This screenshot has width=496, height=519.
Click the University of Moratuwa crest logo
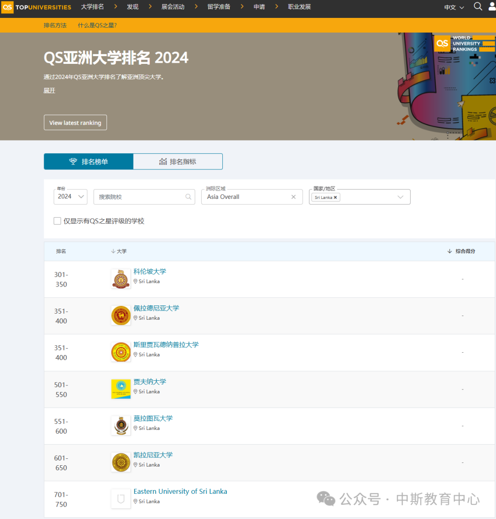point(121,426)
